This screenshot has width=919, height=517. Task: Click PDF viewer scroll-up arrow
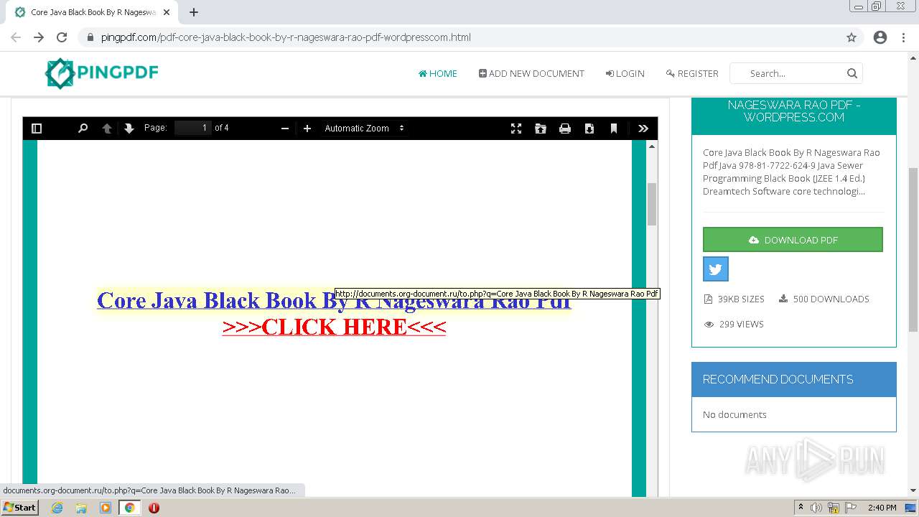pos(652,146)
